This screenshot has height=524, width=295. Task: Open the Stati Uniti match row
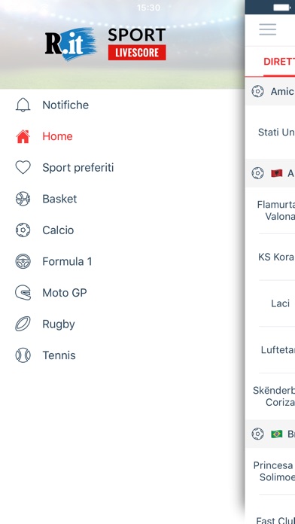click(x=270, y=133)
